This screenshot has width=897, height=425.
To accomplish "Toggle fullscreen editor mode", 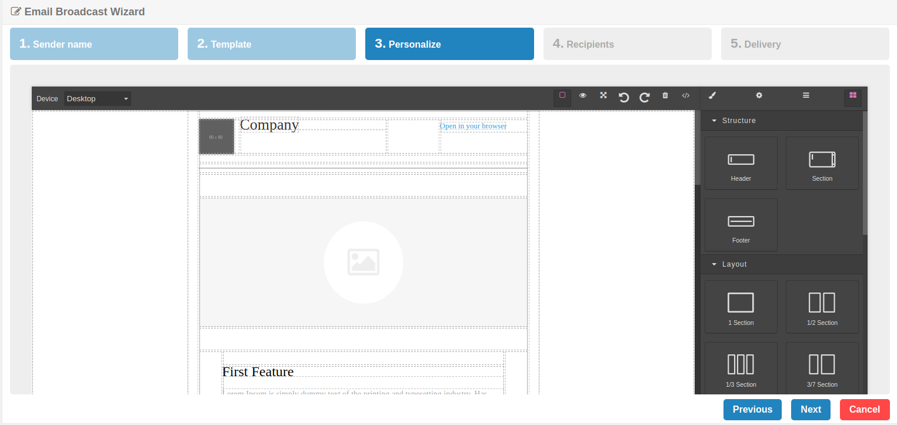I will pos(603,95).
